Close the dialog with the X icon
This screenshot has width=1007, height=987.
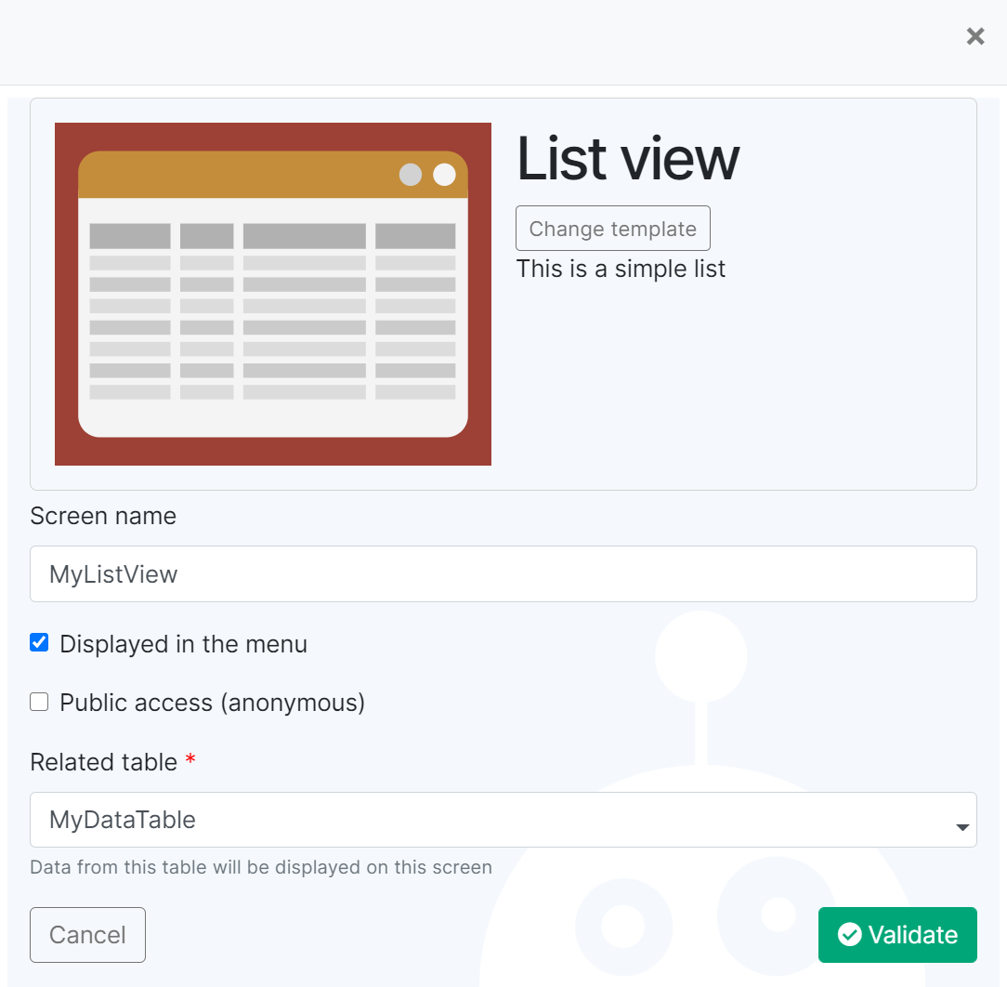(x=974, y=36)
